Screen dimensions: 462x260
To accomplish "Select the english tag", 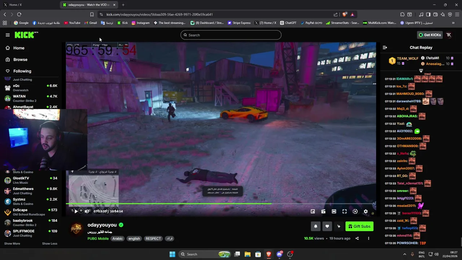I will coord(134,239).
